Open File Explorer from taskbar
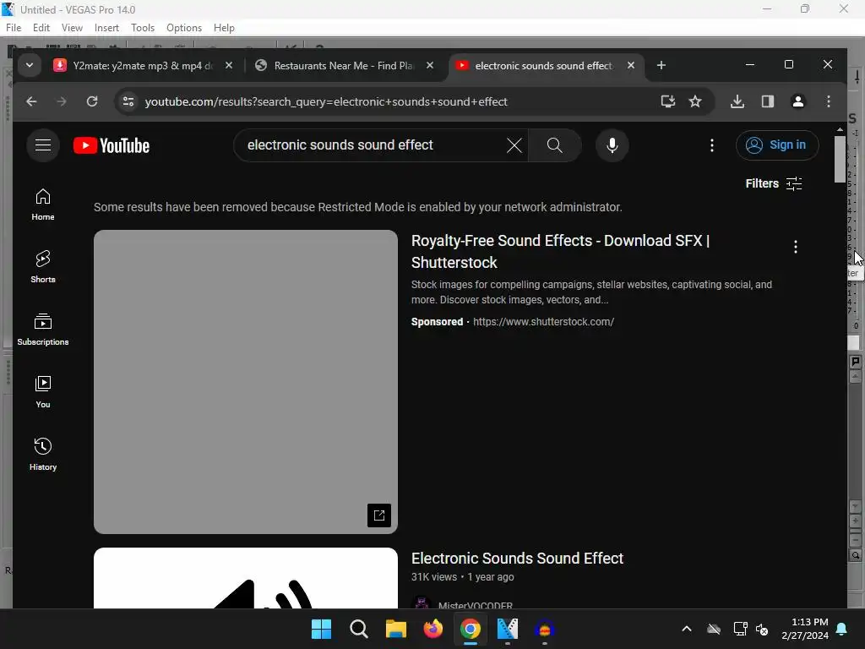Image resolution: width=865 pixels, height=649 pixels. [395, 629]
